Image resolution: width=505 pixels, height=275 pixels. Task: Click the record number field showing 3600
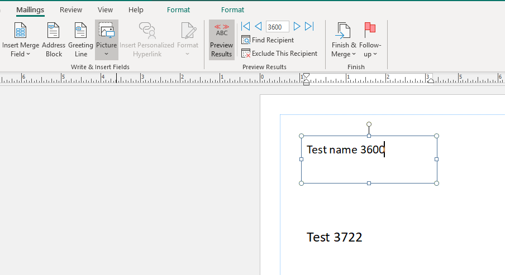pyautogui.click(x=277, y=27)
